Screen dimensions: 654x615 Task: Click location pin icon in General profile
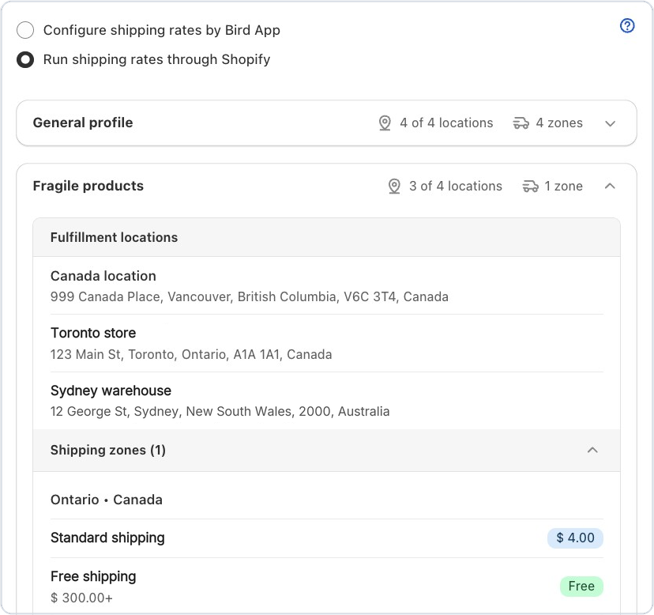385,123
